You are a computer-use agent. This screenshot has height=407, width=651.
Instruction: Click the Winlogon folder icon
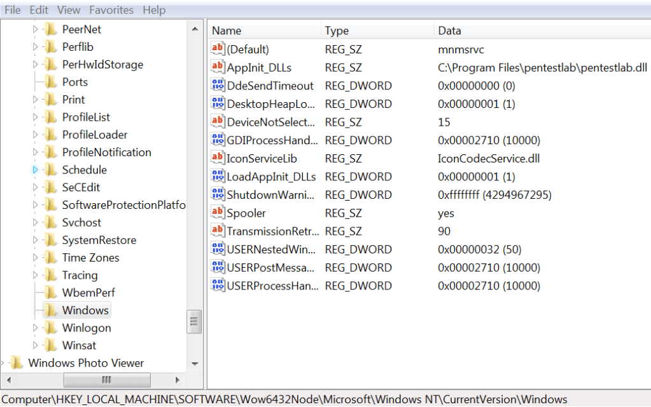pyautogui.click(x=51, y=328)
